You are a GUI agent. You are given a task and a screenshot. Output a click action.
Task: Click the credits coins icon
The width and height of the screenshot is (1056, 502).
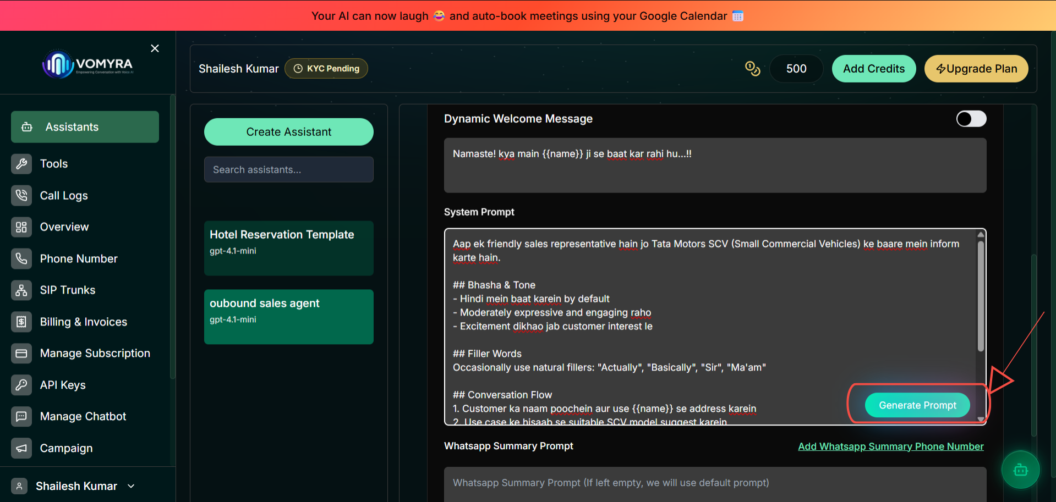(752, 69)
